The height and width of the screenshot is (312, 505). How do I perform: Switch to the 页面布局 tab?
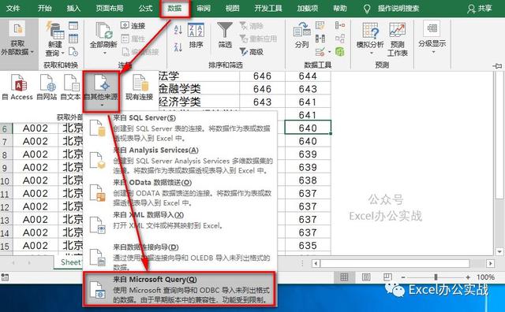coord(110,8)
